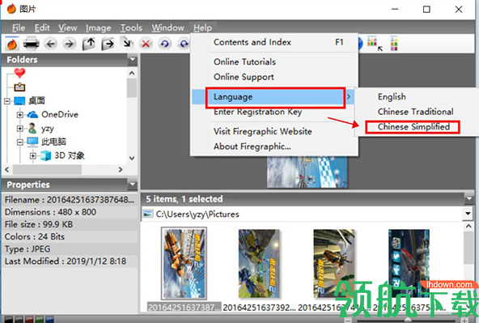Select 此电脑 in the folder tree
This screenshot has height=323, width=479.
pyautogui.click(x=53, y=142)
